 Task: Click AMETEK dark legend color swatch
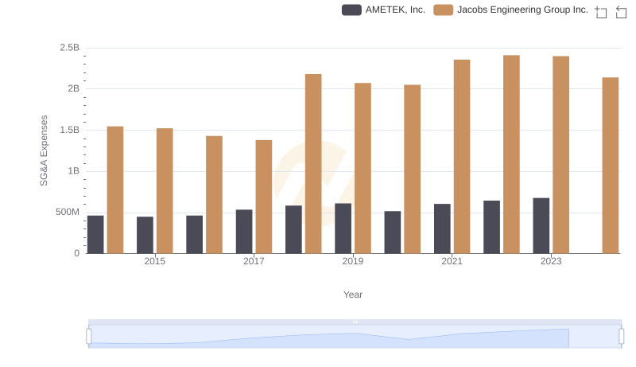click(351, 10)
